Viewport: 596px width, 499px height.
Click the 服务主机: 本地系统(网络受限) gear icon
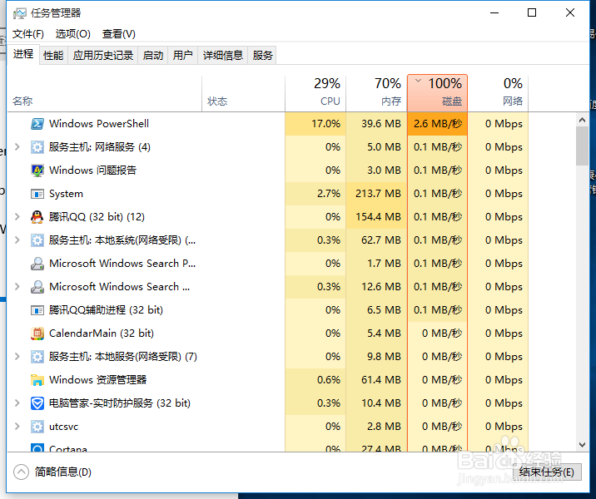[x=37, y=240]
